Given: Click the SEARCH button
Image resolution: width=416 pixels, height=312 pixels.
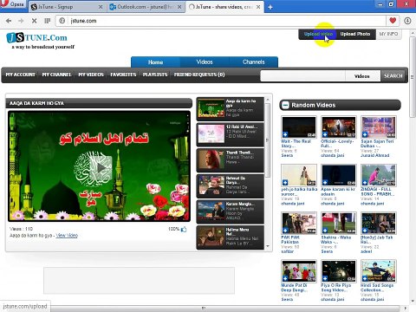Looking at the screenshot, I should [393, 76].
